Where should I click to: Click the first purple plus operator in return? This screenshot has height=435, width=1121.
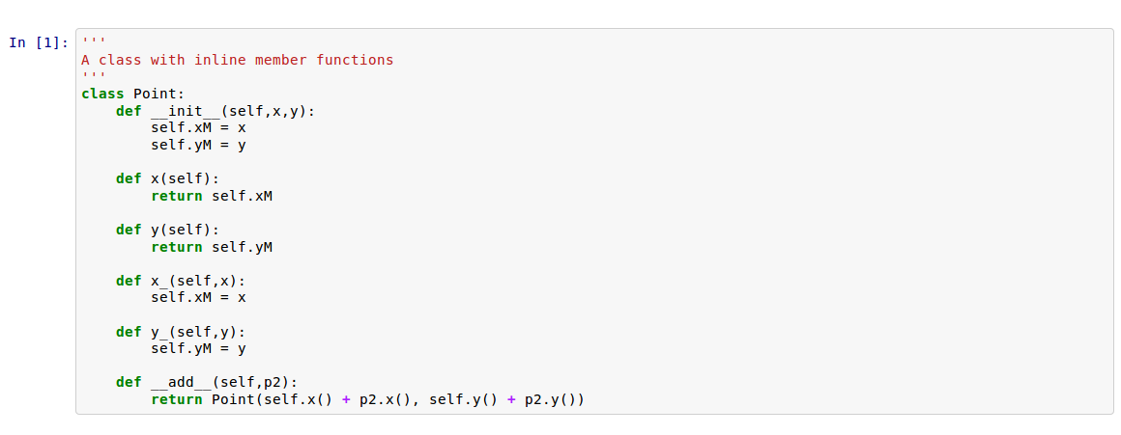346,399
